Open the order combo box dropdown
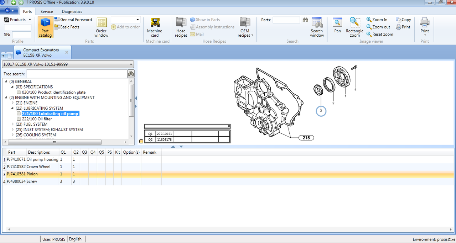This screenshot has width=456, height=243. tap(138, 20)
